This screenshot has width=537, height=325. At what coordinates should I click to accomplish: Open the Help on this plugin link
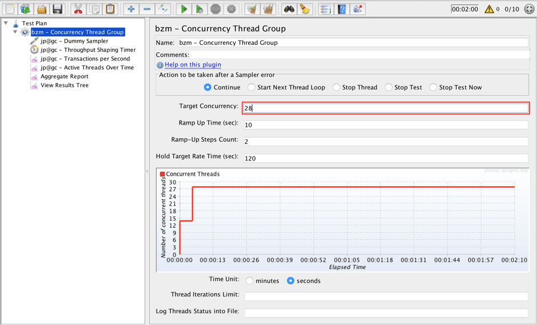tap(193, 64)
